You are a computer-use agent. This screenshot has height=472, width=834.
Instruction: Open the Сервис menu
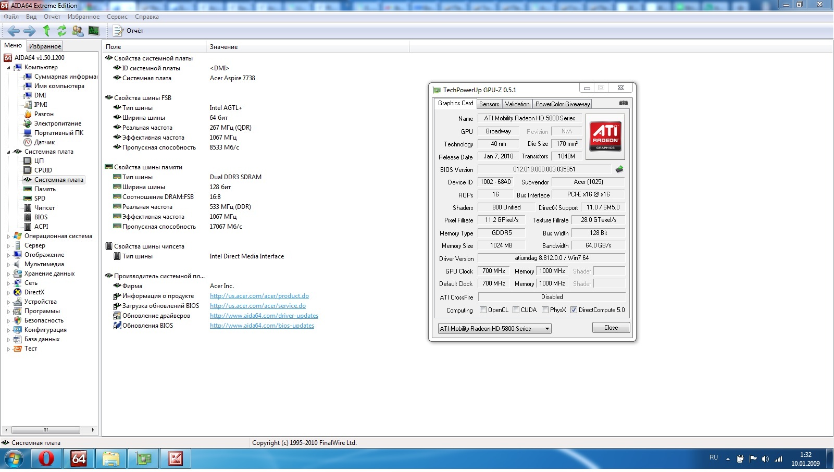pyautogui.click(x=117, y=17)
